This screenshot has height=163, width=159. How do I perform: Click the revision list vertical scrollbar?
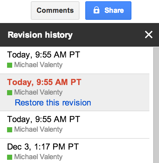pos(156,105)
